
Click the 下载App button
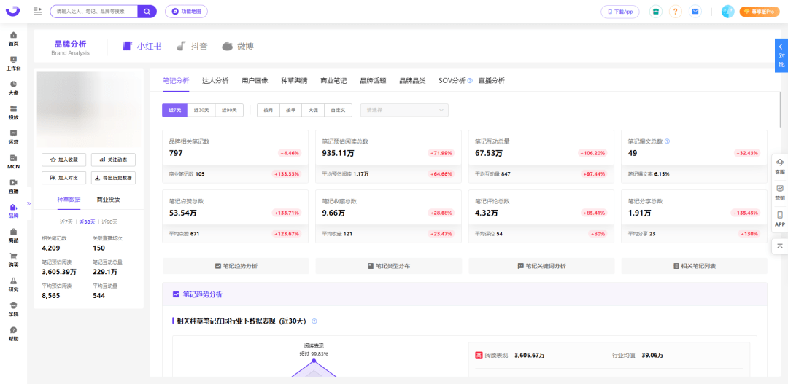[x=620, y=11]
